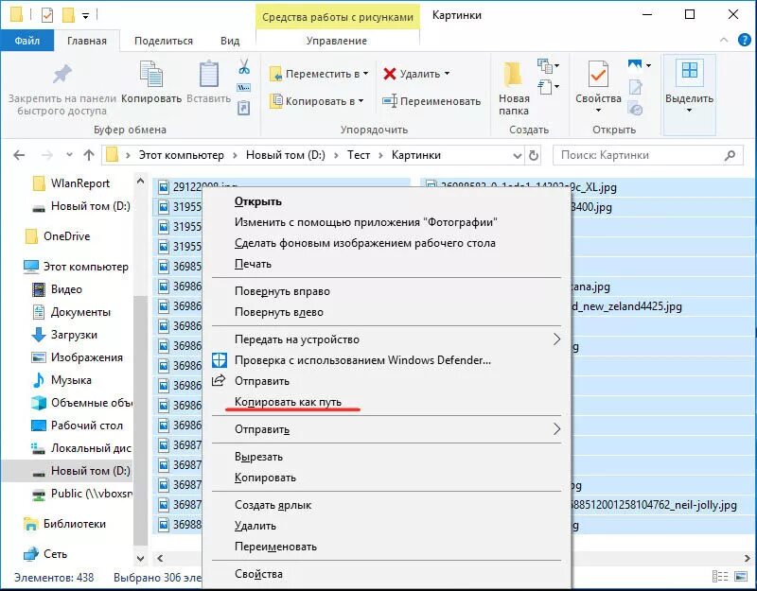The width and height of the screenshot is (757, 591).
Task: Click the History icon in Open group
Action: 636,109
